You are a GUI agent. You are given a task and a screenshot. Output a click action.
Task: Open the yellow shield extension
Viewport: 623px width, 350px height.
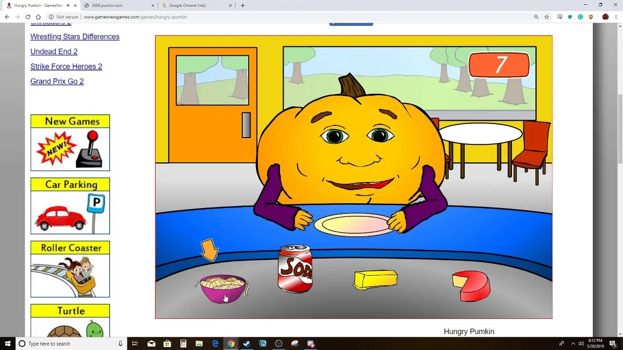tap(591, 17)
